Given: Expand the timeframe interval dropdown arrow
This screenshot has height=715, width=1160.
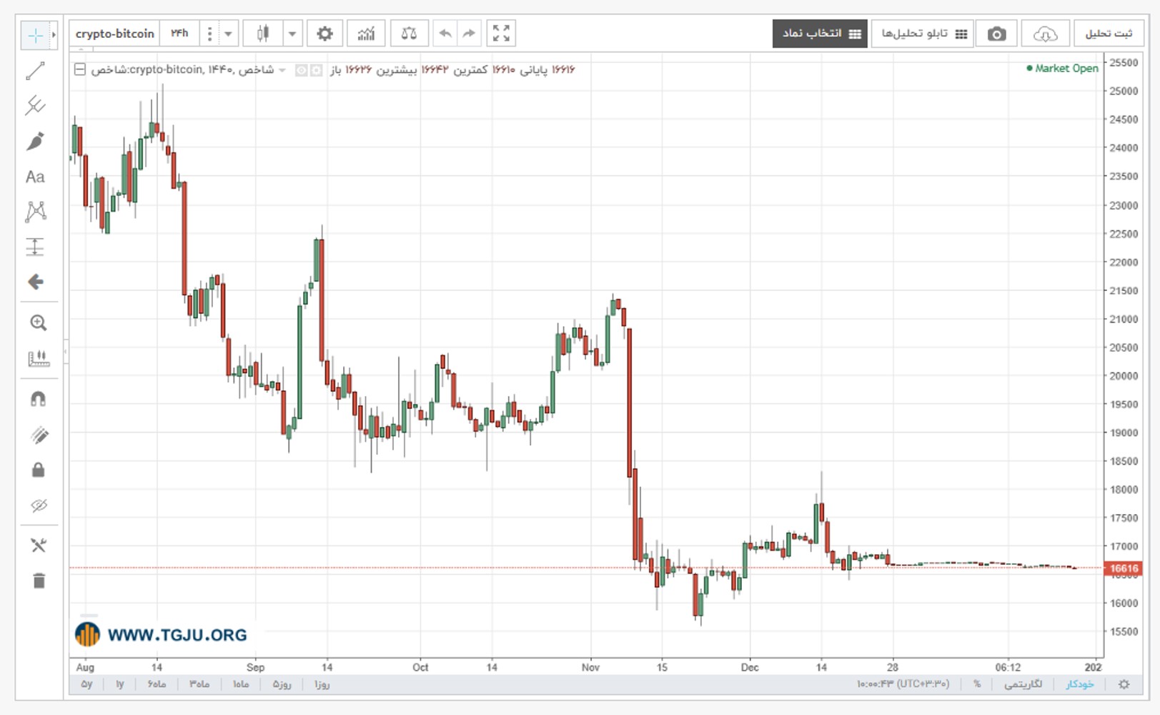Looking at the screenshot, I should [x=228, y=34].
